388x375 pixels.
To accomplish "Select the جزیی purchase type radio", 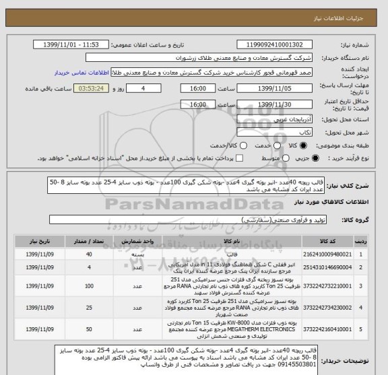I will tap(315, 158).
